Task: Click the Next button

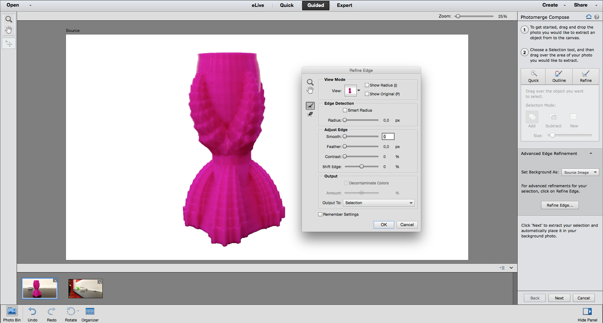Action: point(559,298)
